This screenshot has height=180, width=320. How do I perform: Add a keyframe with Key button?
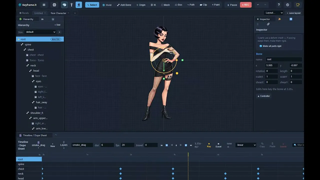pos(209,145)
